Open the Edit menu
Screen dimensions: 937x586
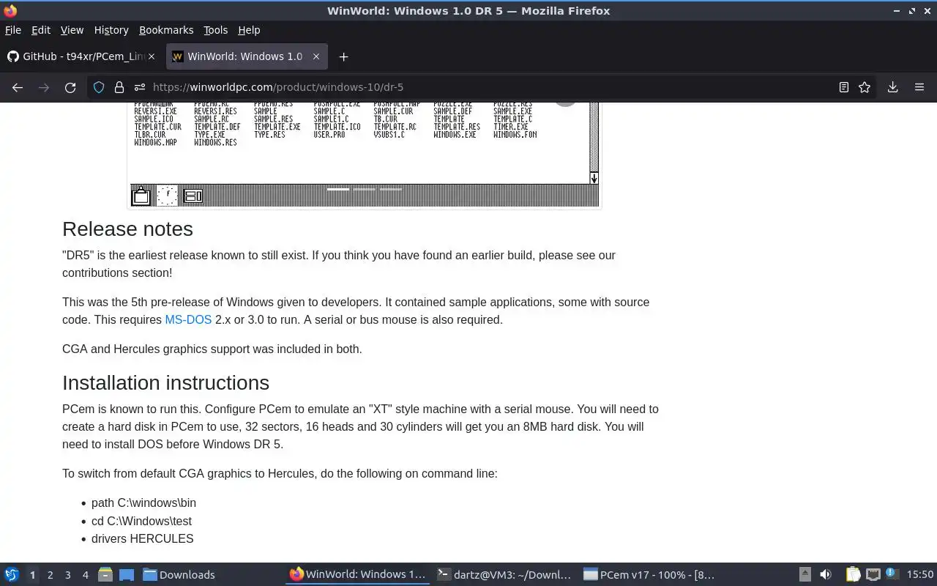[41, 30]
